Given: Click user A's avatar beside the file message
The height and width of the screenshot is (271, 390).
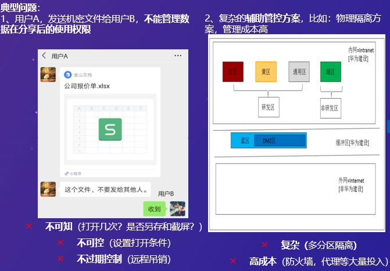Looking at the screenshot, I should point(48,74).
